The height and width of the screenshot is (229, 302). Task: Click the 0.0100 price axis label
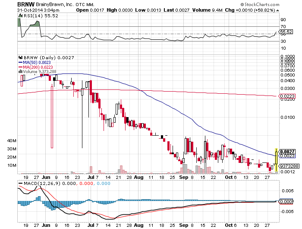(x=288, y=117)
